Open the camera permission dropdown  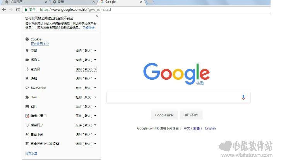tap(86, 60)
